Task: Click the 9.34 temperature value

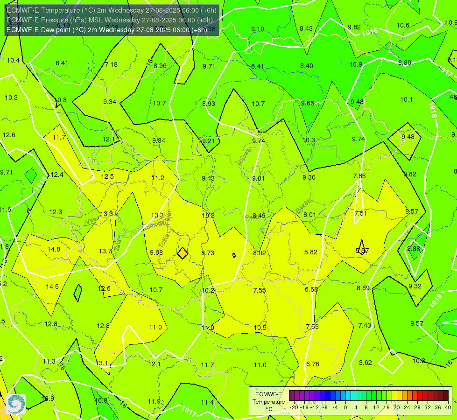Action: 110,102
